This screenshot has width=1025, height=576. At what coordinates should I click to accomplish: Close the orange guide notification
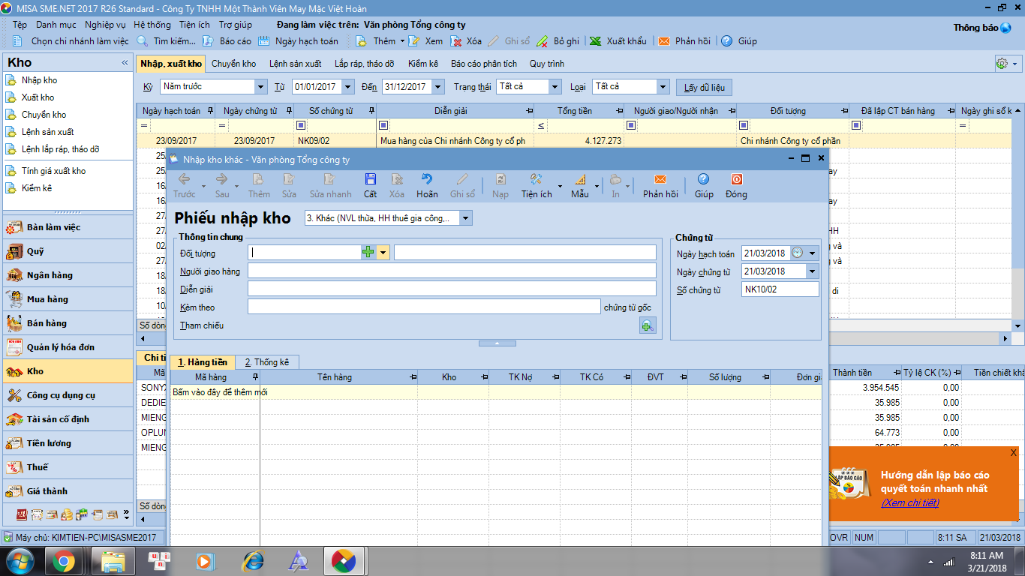(1013, 452)
